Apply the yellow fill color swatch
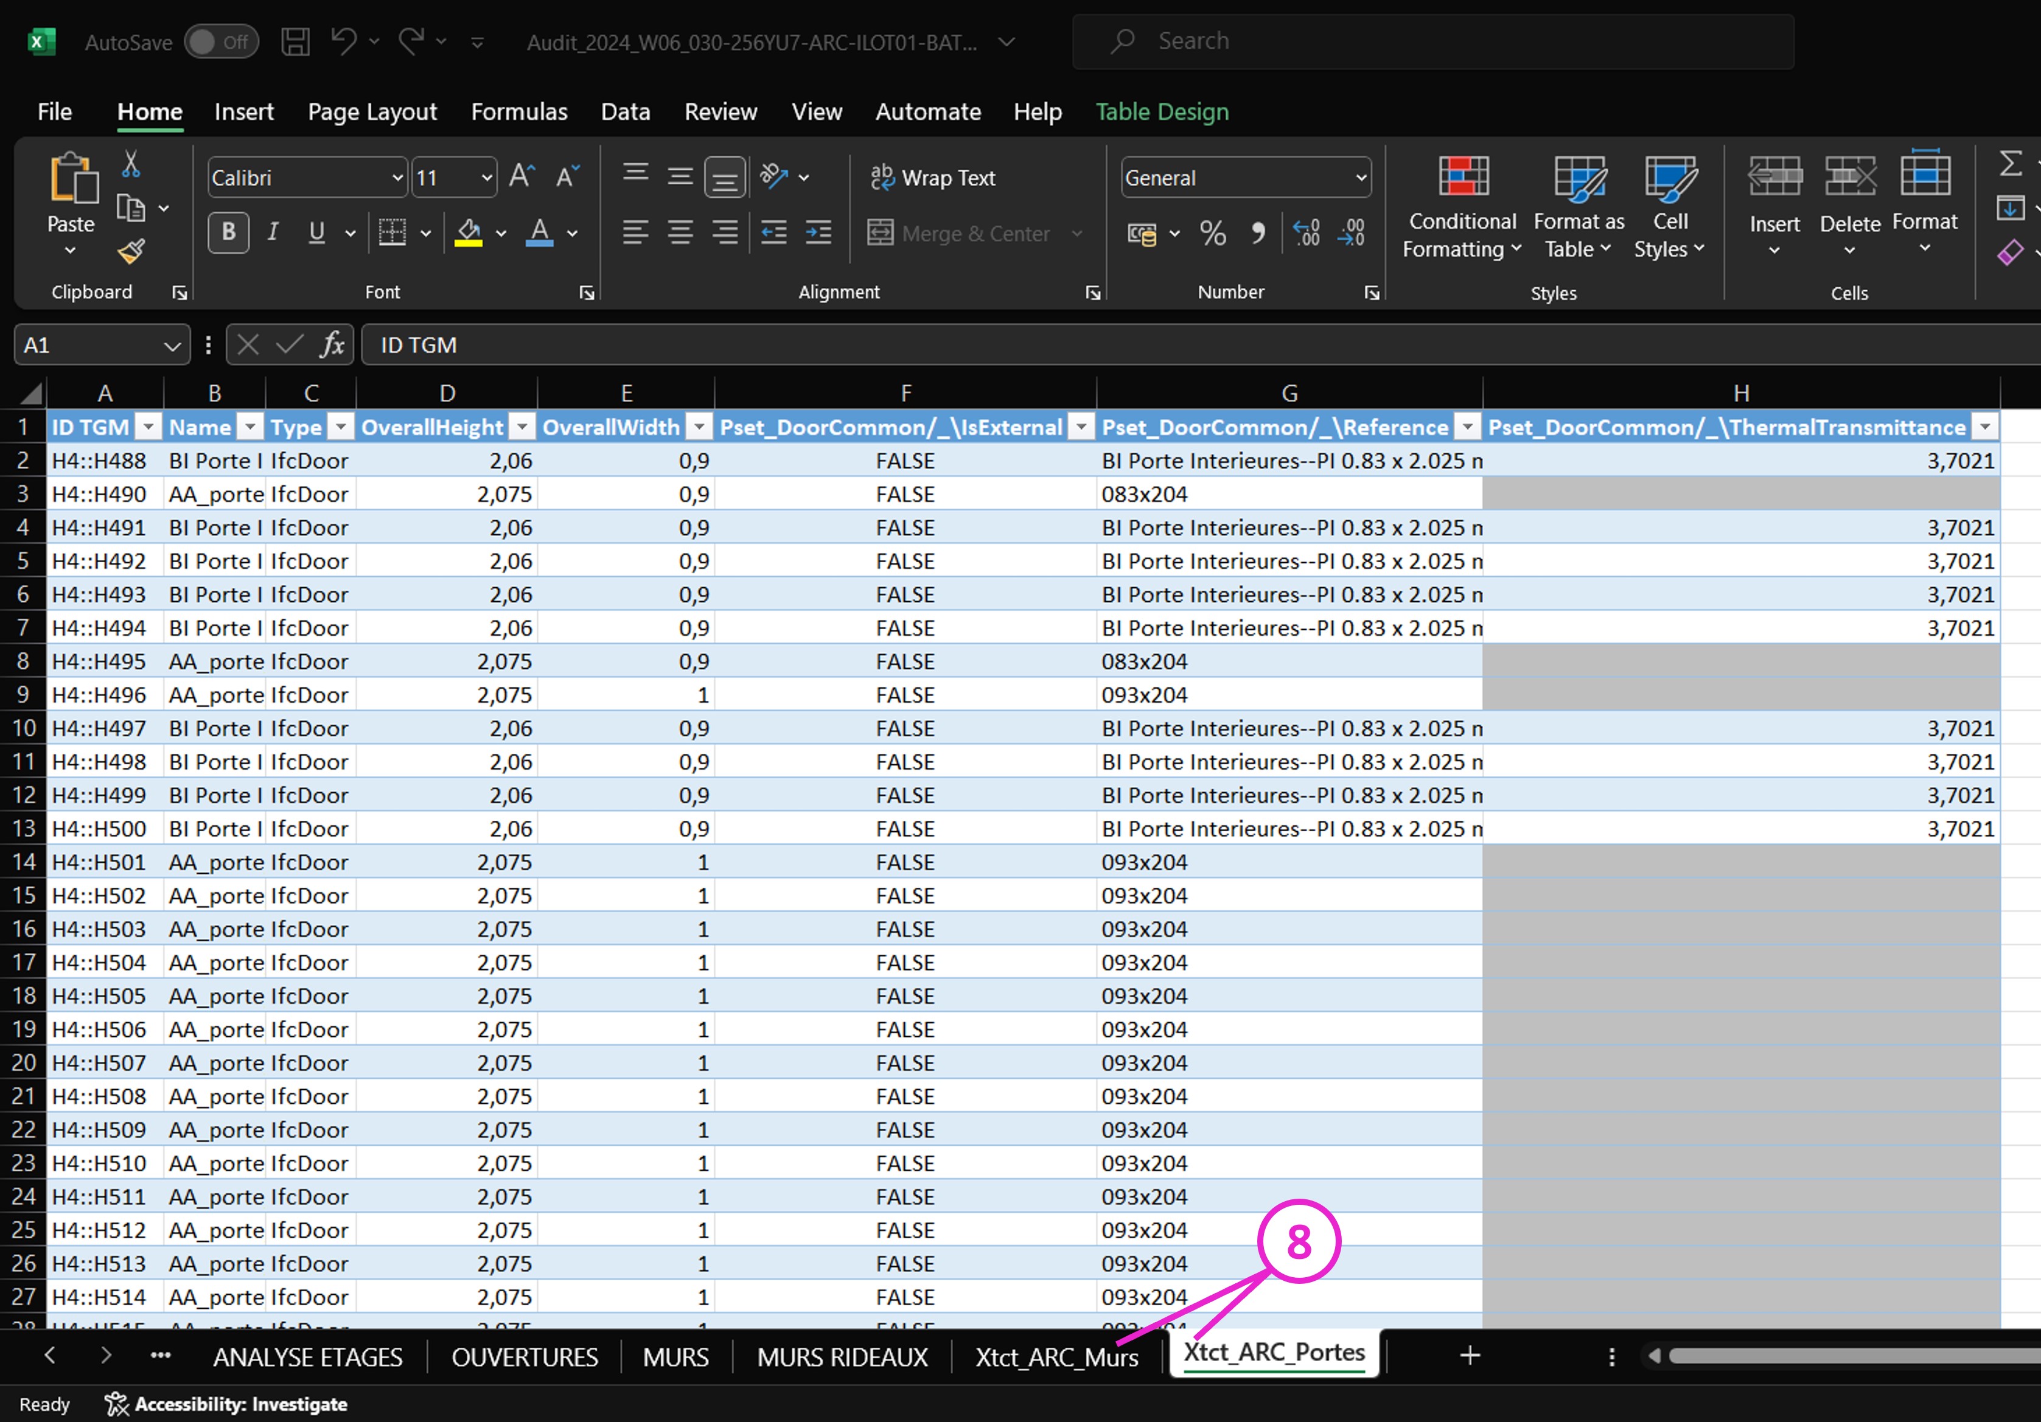This screenshot has width=2041, height=1422. pyautogui.click(x=469, y=233)
